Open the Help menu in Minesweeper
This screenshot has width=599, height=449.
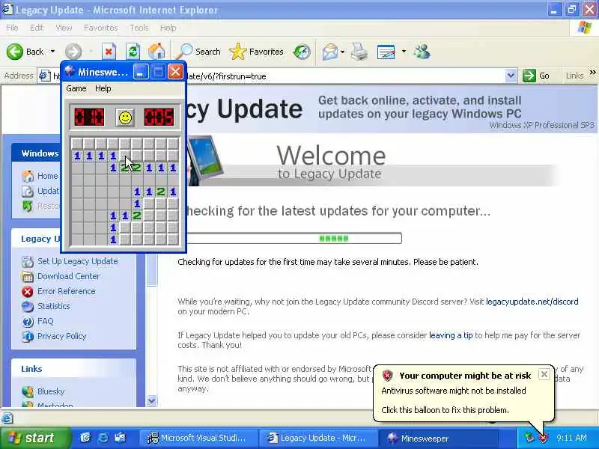[x=103, y=88]
